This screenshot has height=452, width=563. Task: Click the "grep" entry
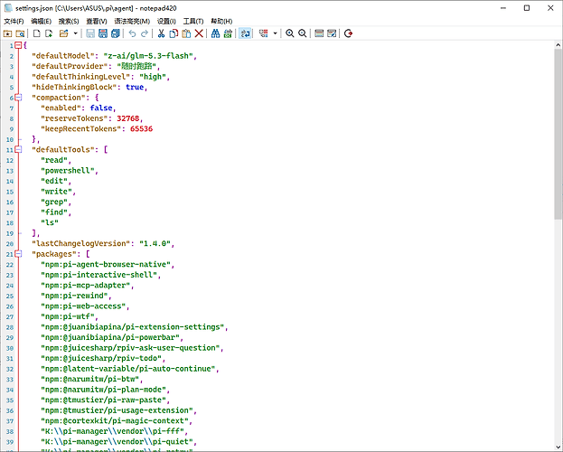point(54,202)
